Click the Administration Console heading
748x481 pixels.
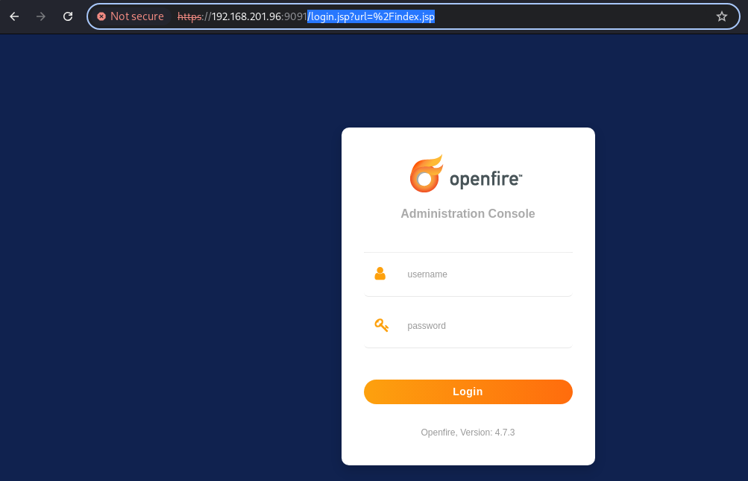[468, 214]
